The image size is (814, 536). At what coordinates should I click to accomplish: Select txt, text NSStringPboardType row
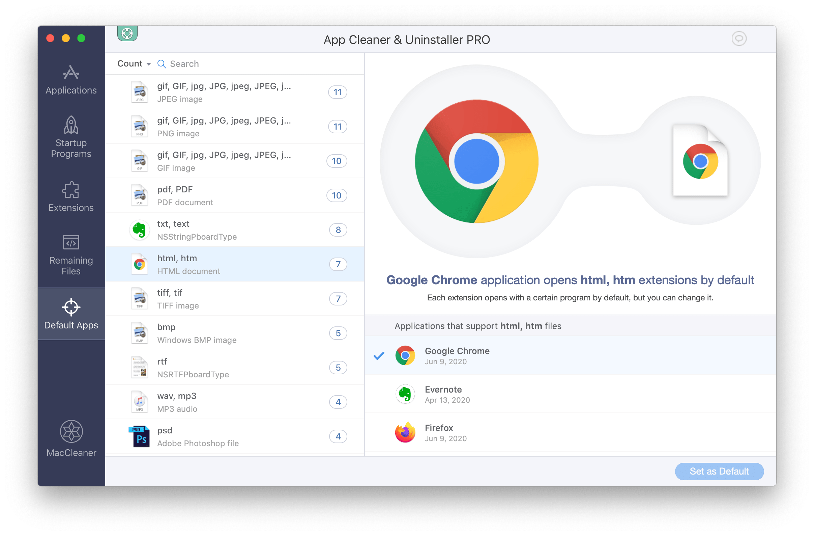[x=235, y=230]
